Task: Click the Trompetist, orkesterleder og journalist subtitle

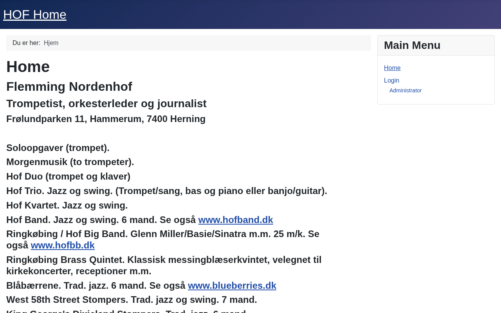Action: point(106,104)
